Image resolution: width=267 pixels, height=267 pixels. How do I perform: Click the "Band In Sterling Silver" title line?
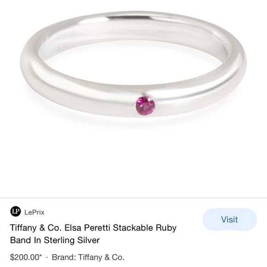coord(55,240)
